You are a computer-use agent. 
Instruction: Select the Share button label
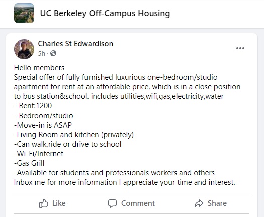tap(217, 203)
